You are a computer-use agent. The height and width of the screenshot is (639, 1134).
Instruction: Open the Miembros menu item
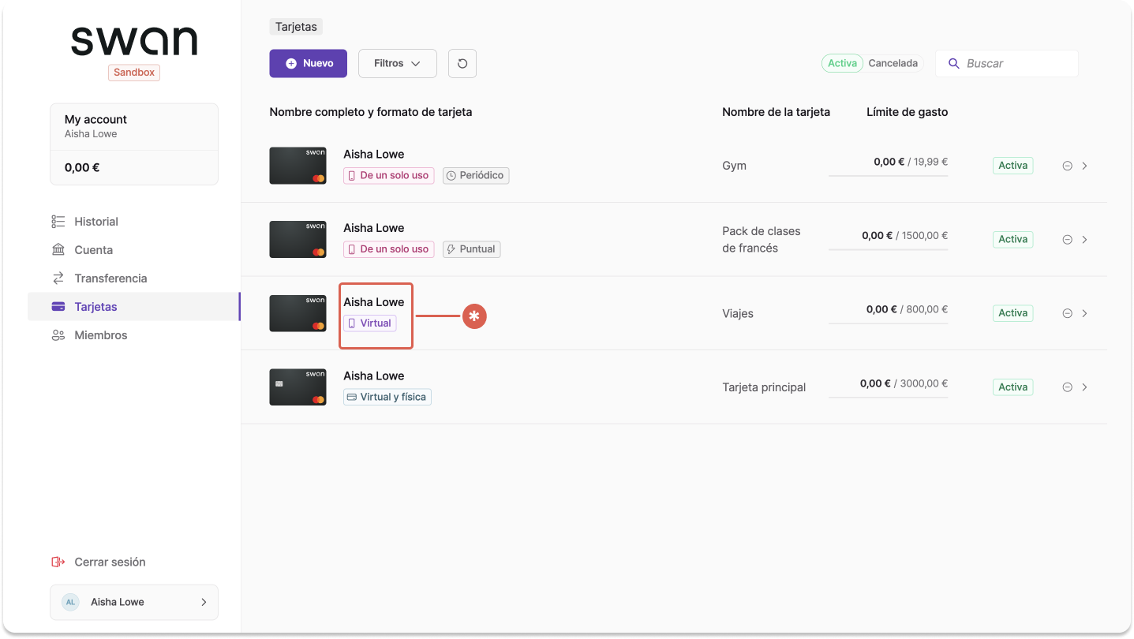pos(101,335)
